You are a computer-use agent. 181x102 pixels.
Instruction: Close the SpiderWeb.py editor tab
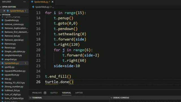(x=53, y=2)
